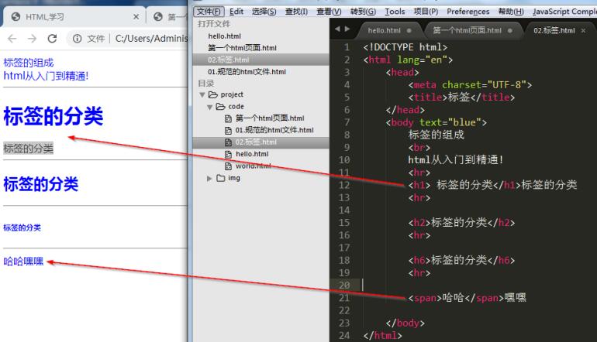Image resolution: width=597 pixels, height=342 pixels.
Task: Collapse the project folder
Action: 202,94
